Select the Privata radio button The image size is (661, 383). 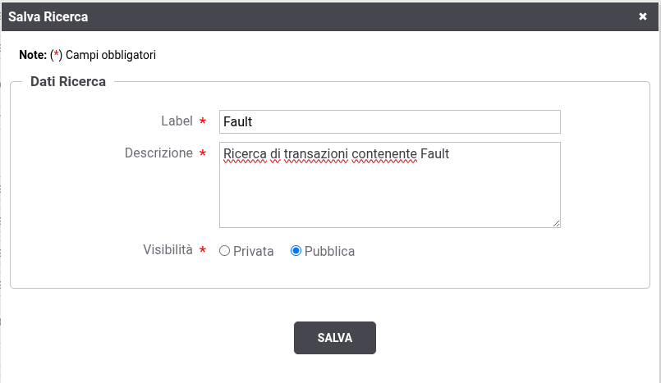(x=225, y=251)
